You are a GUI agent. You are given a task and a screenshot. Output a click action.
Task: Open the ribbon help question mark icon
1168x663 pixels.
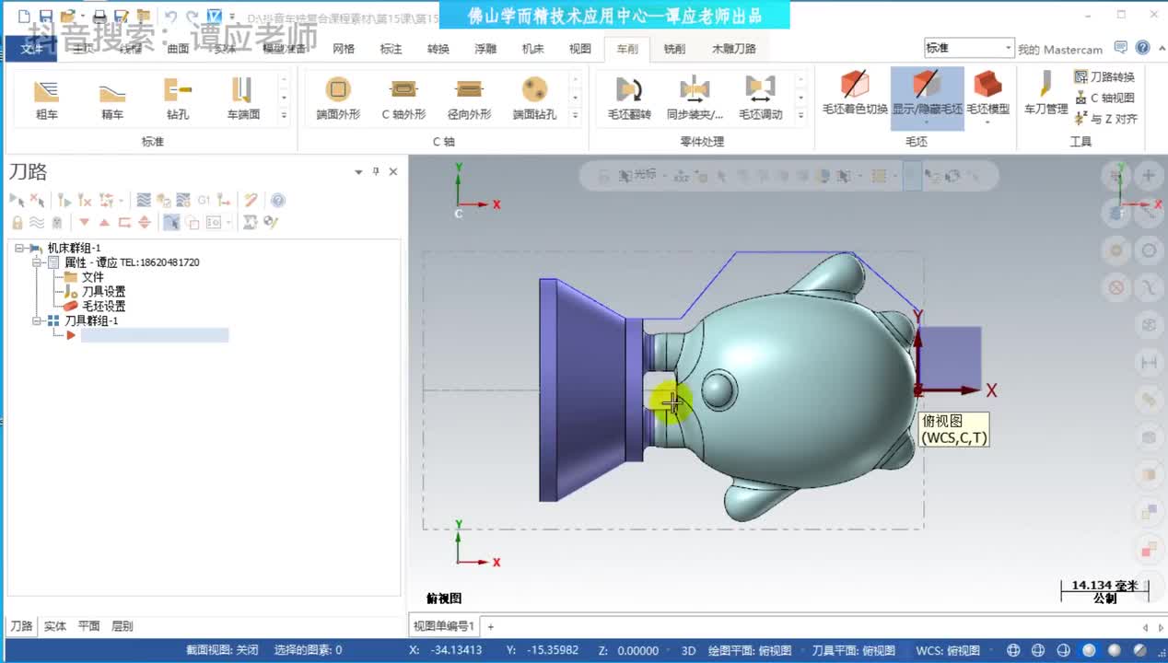coord(1142,48)
